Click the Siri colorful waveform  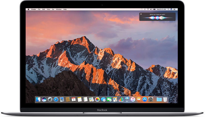(157, 18)
